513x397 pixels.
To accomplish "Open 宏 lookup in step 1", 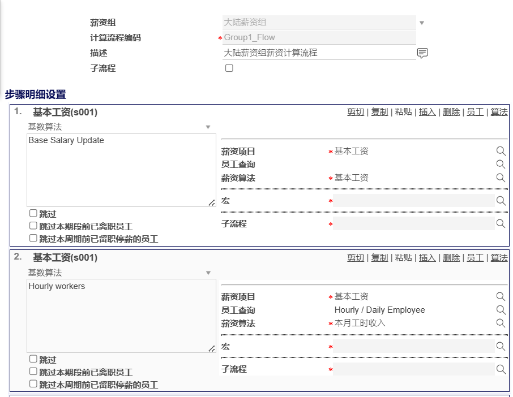I will [501, 201].
